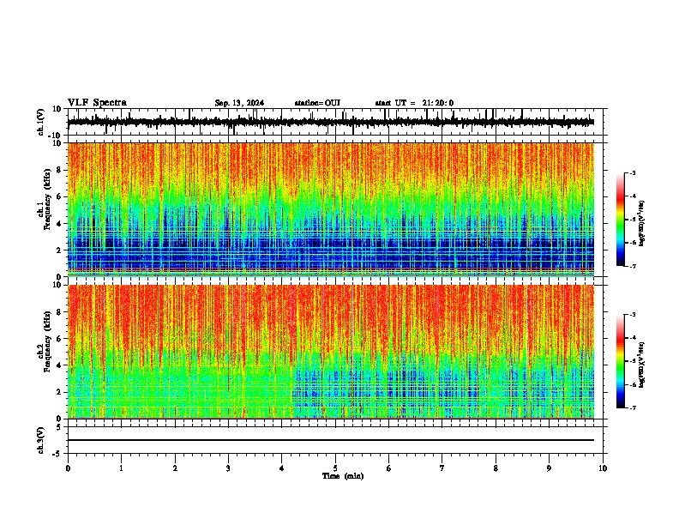This screenshot has height=525, width=679.
Task: Click the time axis tick label "5"
Action: pyautogui.click(x=335, y=468)
